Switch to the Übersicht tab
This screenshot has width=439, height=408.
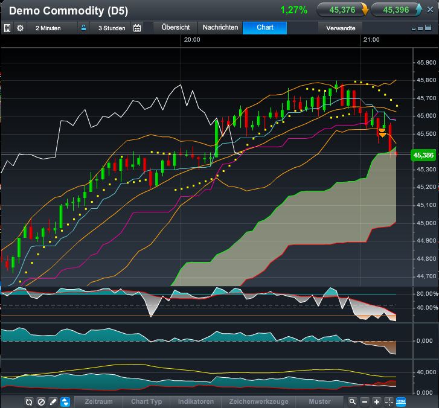coord(176,27)
